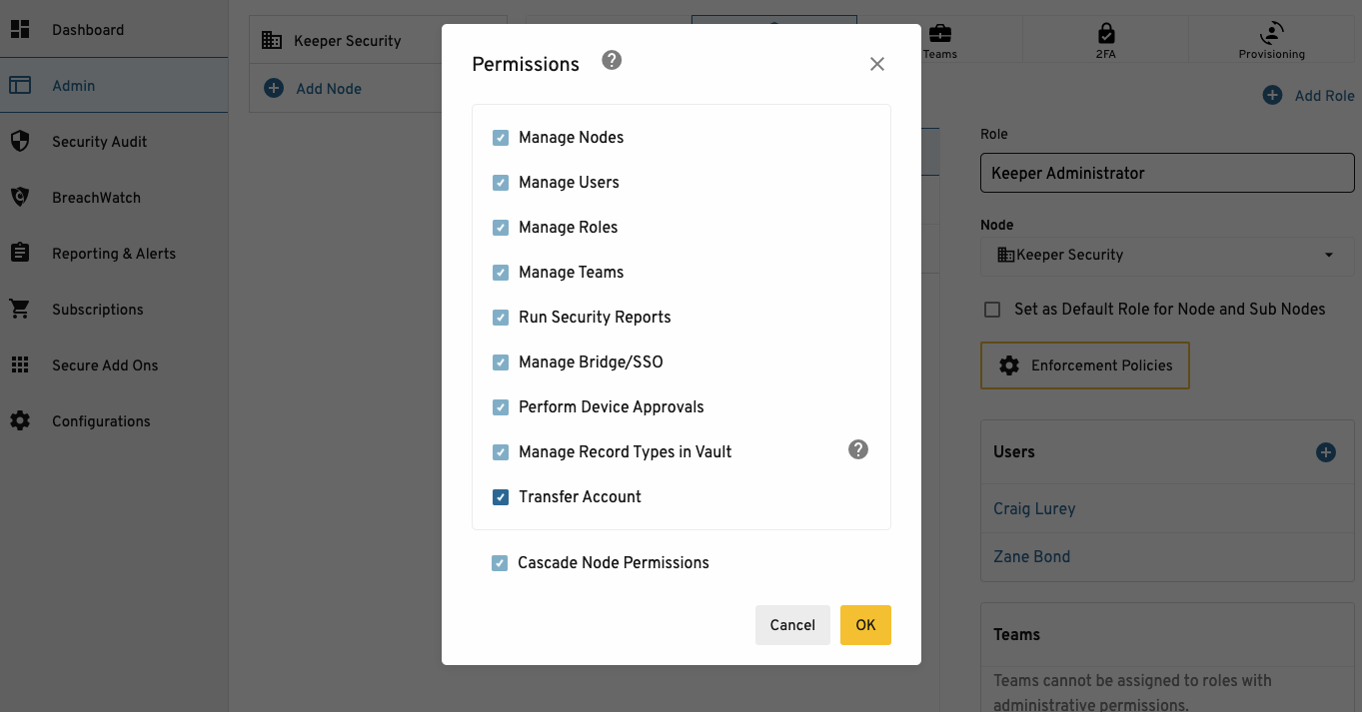Close the Permissions dialog with the X

click(877, 64)
